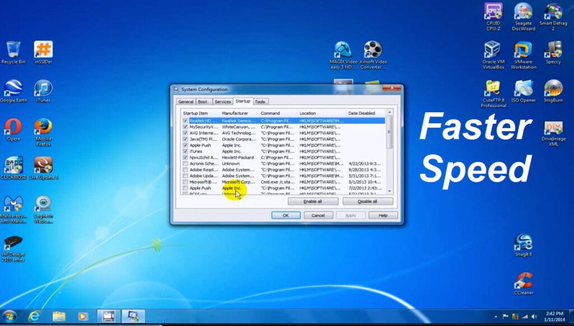574x326 pixels.
Task: Select the iTunes desktop shortcut
Action: pyautogui.click(x=43, y=91)
